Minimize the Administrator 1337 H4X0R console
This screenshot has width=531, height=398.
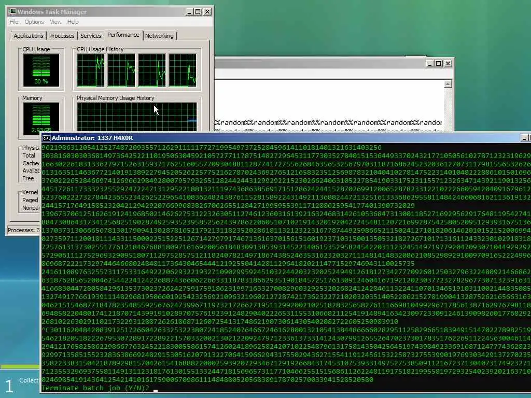click(524, 138)
